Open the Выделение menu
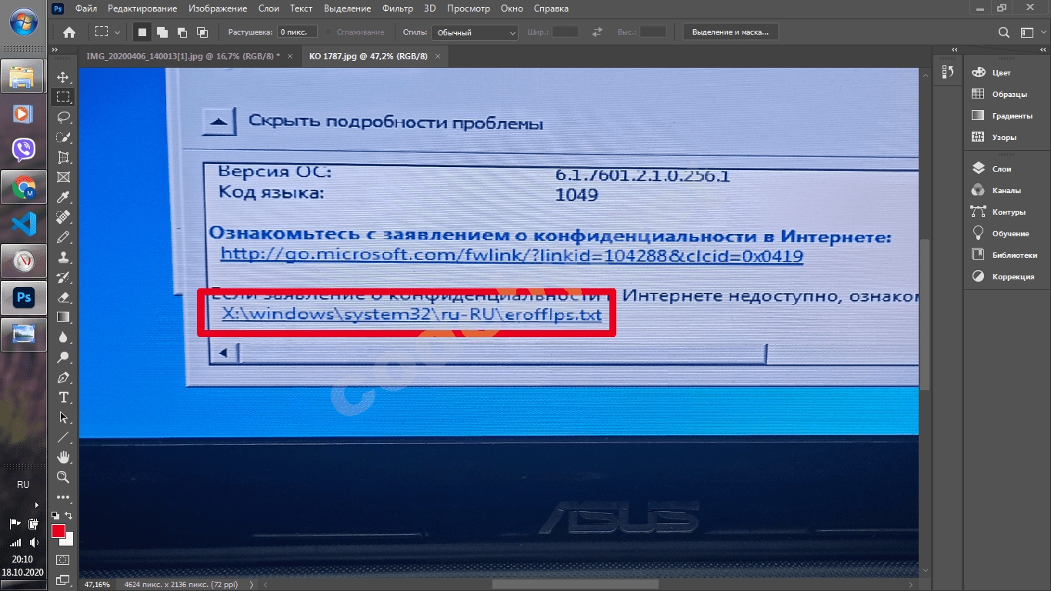The width and height of the screenshot is (1051, 591). coord(345,8)
